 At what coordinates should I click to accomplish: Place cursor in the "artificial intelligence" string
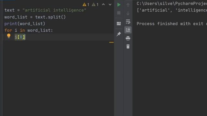point(54,10)
